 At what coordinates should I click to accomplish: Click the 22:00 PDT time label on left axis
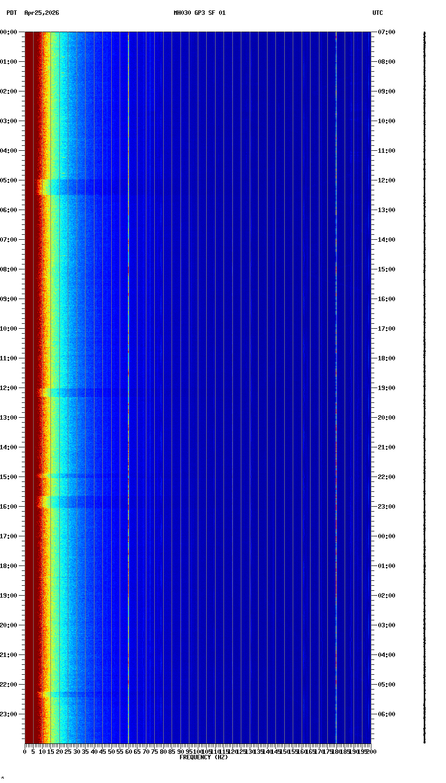pyautogui.click(x=8, y=685)
